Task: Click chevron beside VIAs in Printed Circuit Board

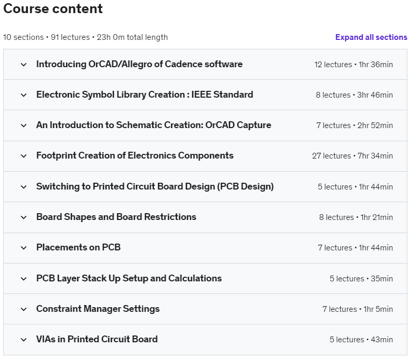Action: tap(24, 340)
